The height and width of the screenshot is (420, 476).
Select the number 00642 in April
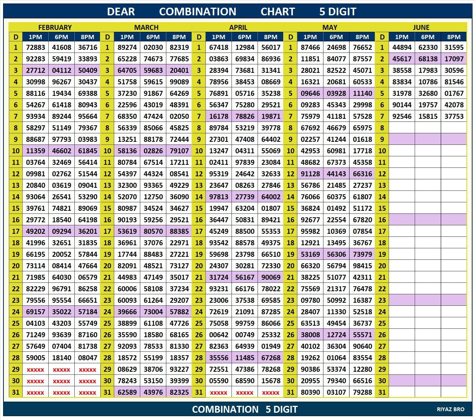coord(218,335)
